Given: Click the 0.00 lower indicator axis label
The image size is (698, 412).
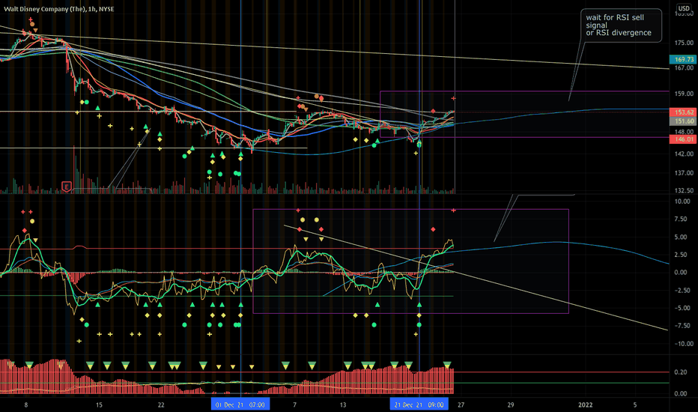Looking at the screenshot, I should click(x=681, y=393).
